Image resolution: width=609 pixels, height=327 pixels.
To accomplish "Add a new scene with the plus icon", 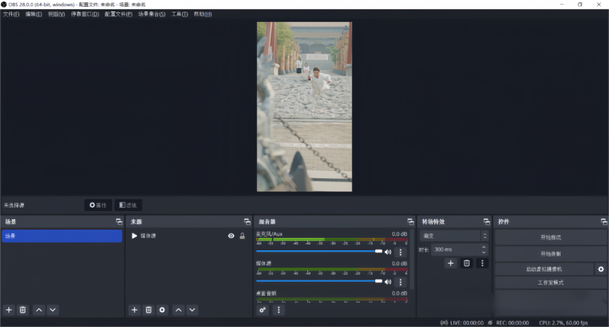I will click(8, 309).
